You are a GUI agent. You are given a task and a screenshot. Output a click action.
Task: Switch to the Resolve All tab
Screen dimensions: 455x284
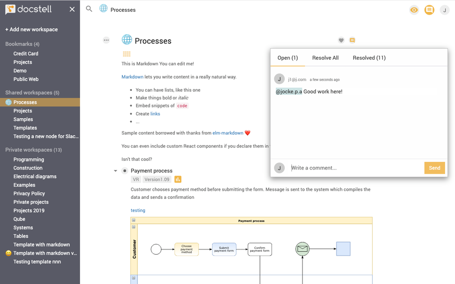[325, 57]
